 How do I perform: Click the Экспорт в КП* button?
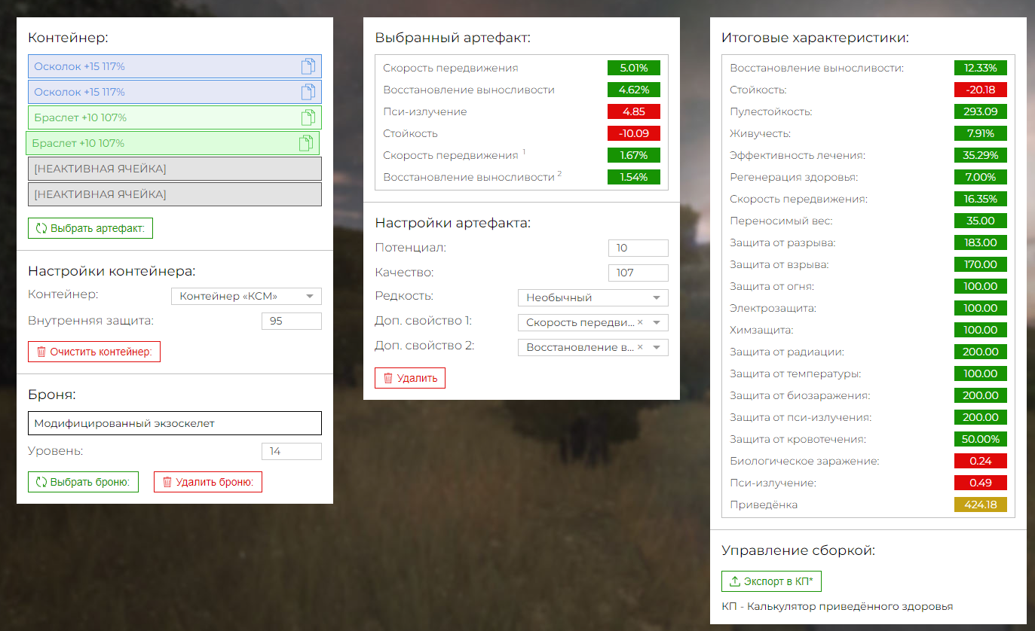[771, 581]
